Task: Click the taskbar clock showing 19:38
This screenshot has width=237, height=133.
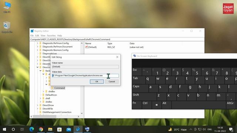Action: 220,129
